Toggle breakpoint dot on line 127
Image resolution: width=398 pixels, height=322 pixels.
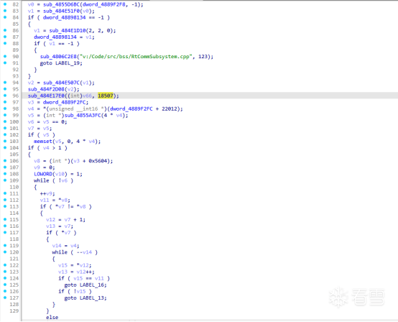click(5, 298)
